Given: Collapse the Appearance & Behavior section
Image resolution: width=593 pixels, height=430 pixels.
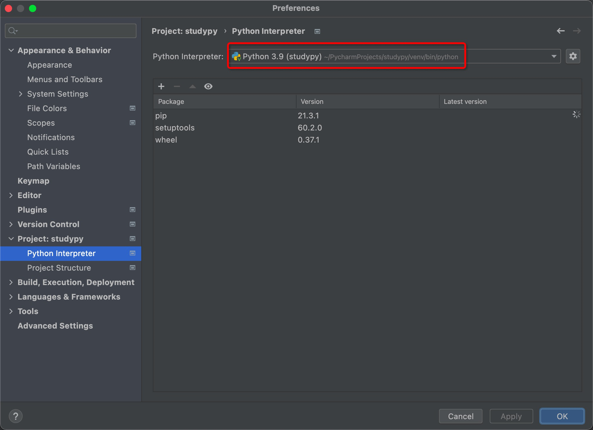Looking at the screenshot, I should 11,50.
